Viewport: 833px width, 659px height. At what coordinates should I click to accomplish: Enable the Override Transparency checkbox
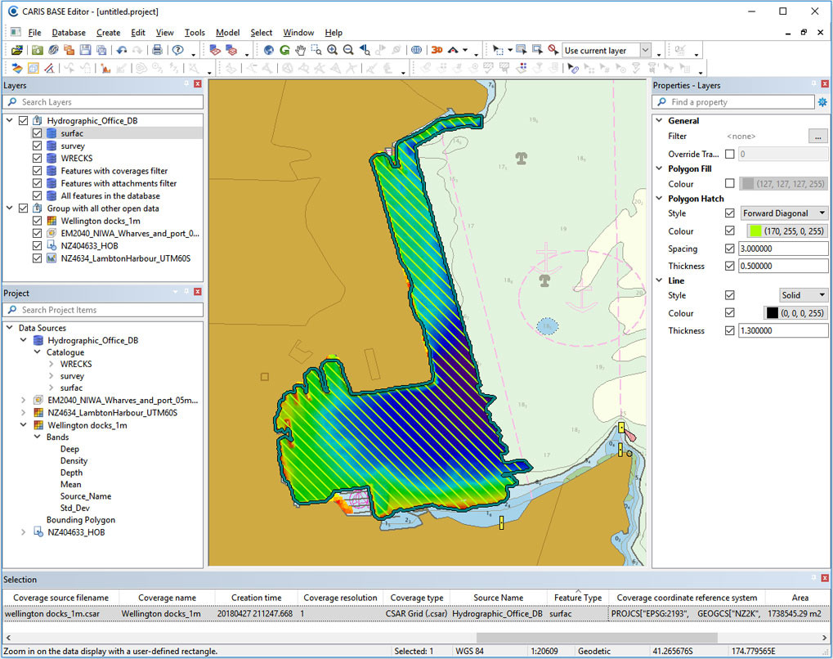tap(730, 154)
